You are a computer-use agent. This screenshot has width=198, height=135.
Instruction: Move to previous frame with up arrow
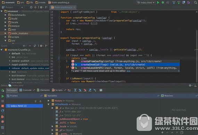[36, 101]
